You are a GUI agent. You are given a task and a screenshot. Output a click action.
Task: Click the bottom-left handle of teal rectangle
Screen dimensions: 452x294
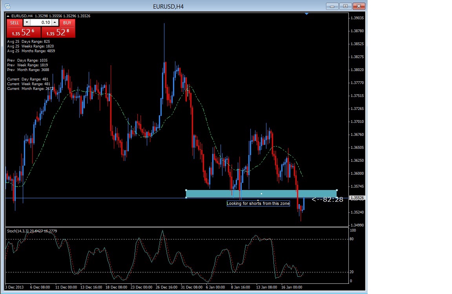point(186,197)
